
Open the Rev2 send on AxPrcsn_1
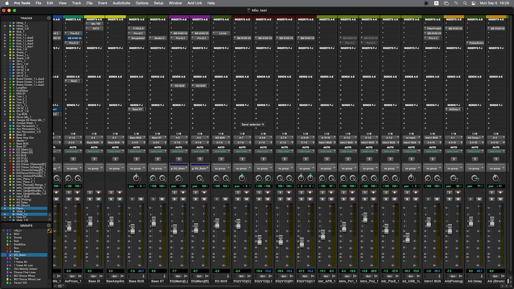coord(74,81)
